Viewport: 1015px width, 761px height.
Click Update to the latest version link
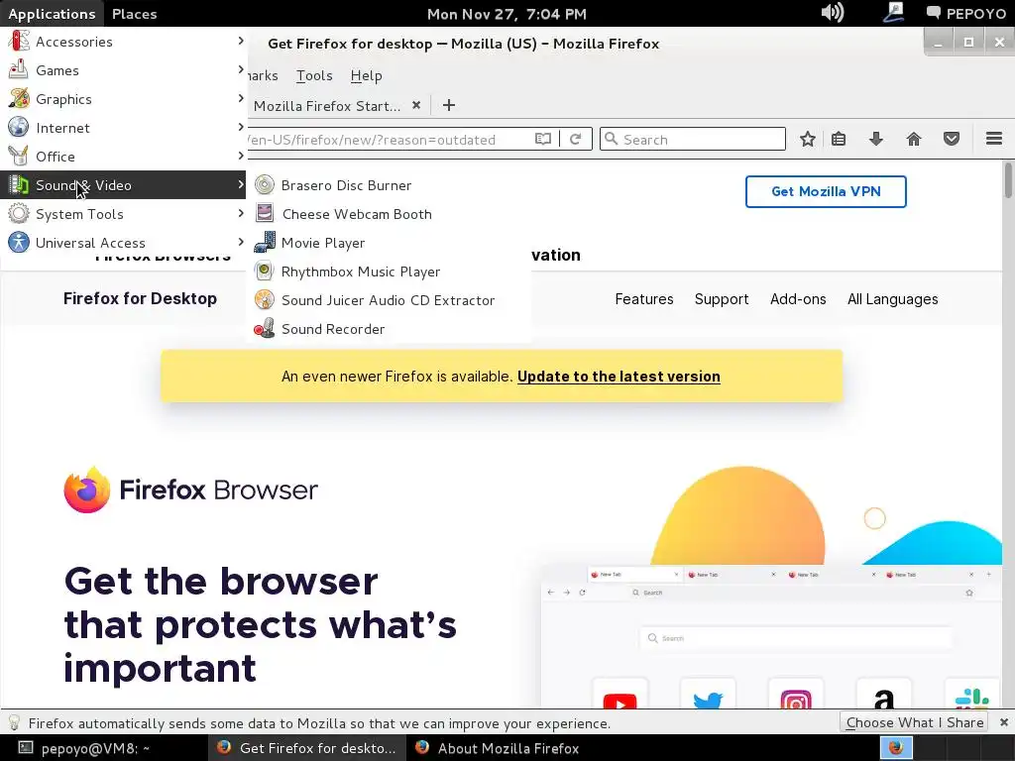coord(619,377)
